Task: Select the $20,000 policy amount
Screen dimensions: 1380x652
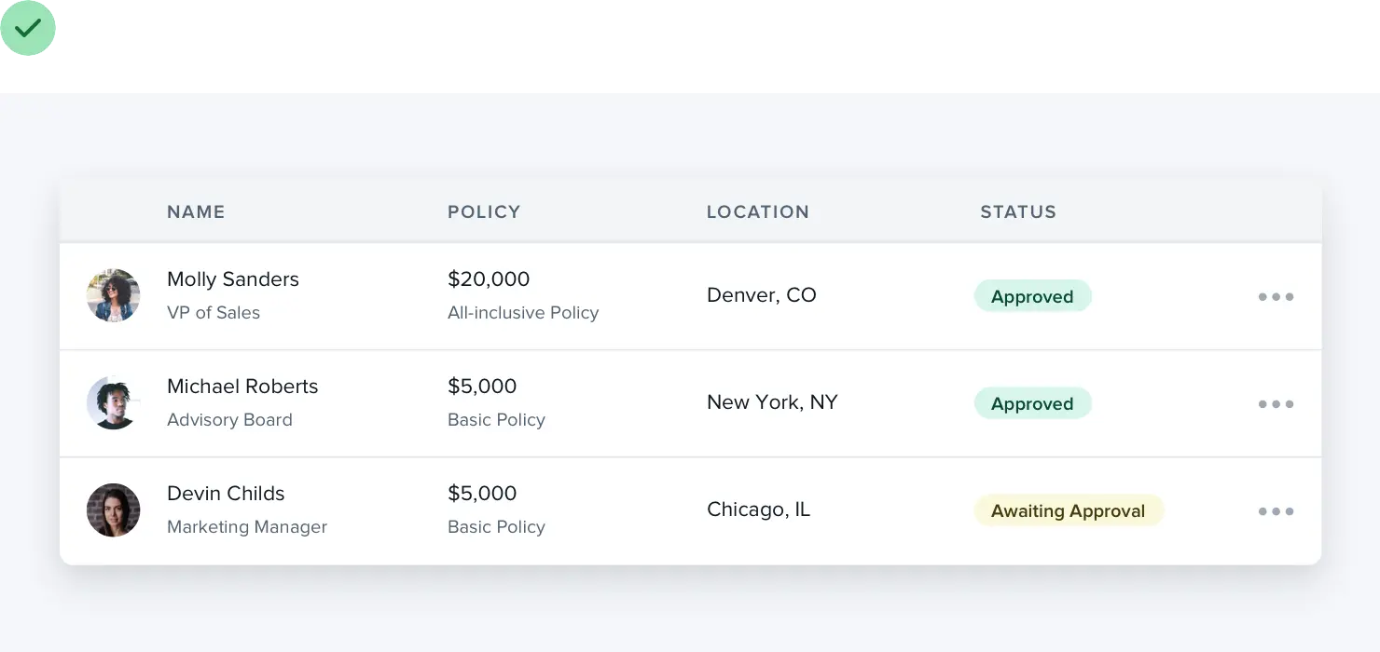Action: [489, 279]
